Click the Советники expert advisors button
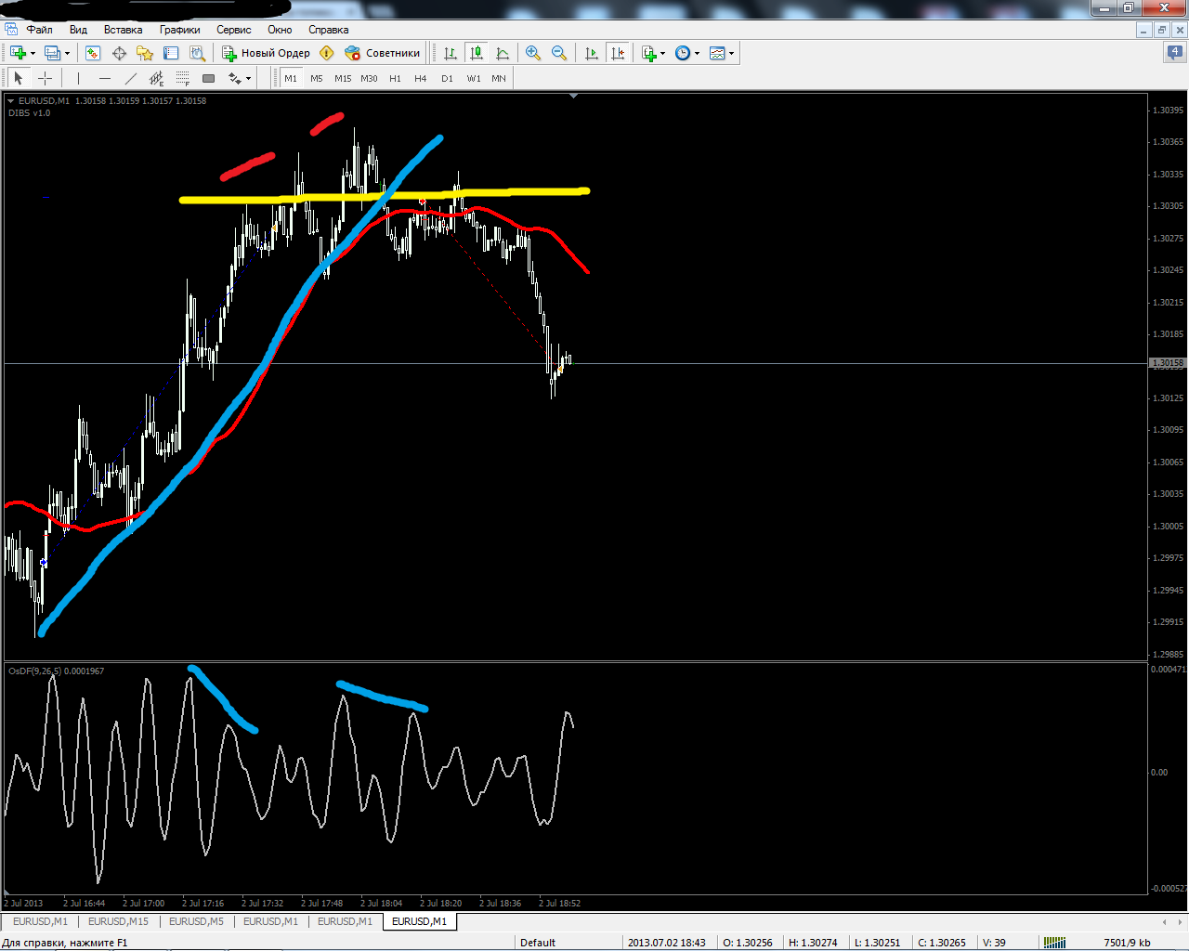 (x=383, y=53)
